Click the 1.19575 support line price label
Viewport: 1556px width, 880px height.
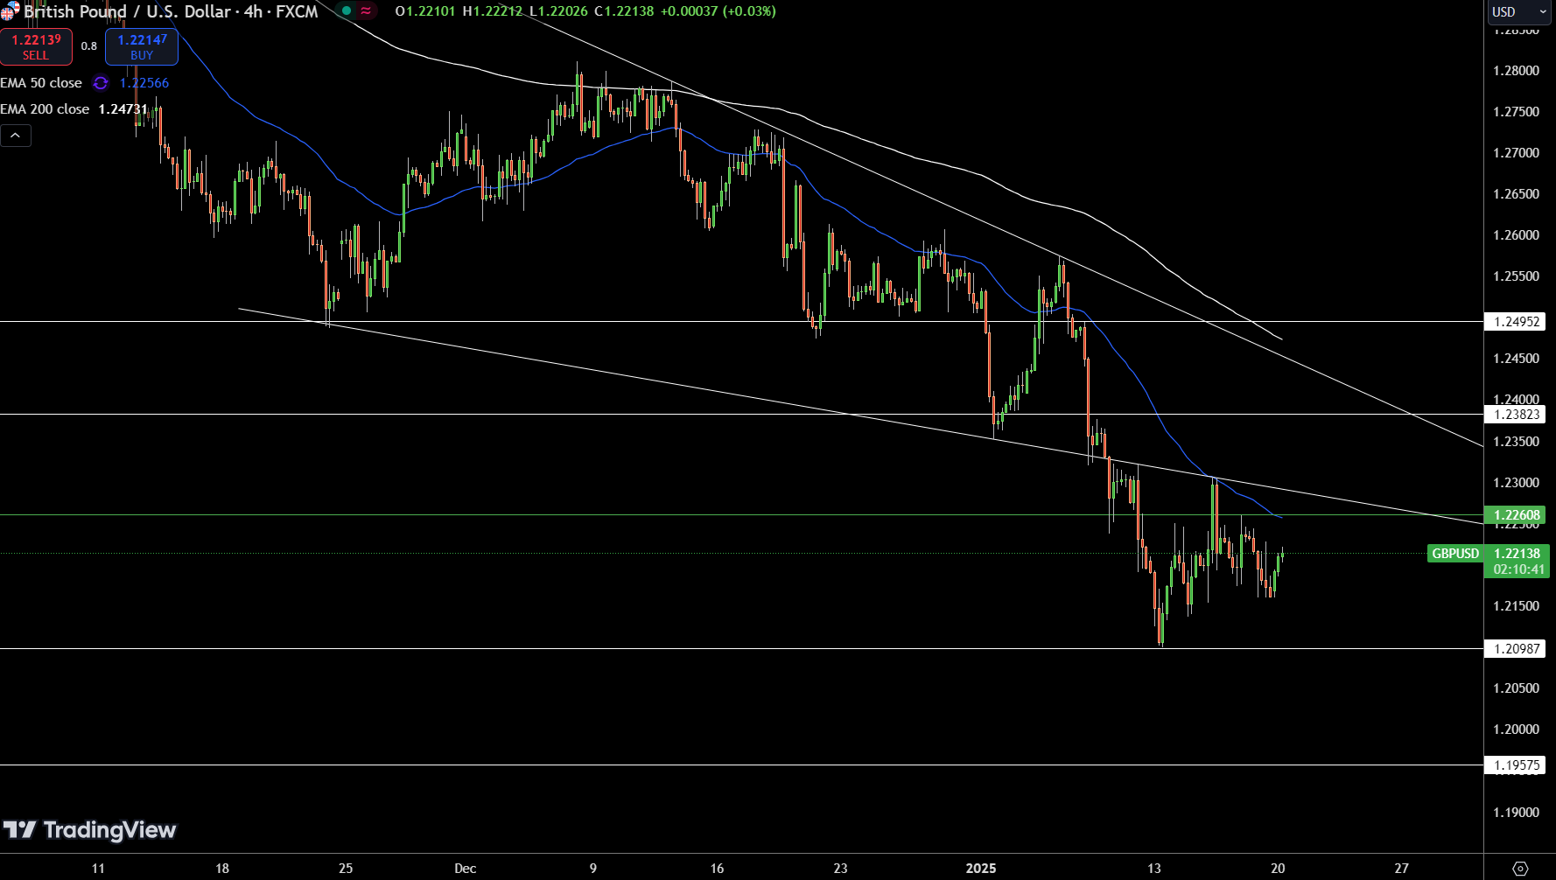(1516, 765)
